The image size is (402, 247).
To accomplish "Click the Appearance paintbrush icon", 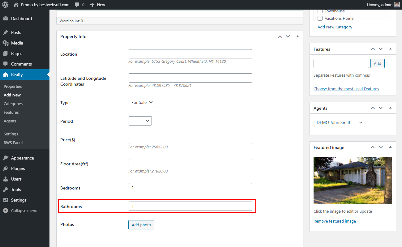I will (x=5, y=158).
